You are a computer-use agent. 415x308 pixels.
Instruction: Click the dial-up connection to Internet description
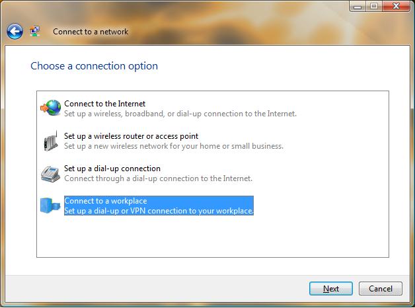pyautogui.click(x=159, y=178)
